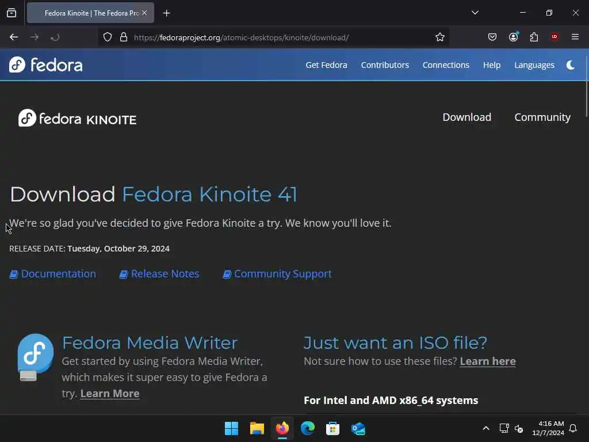
Task: Reload the current page
Action: coord(55,37)
